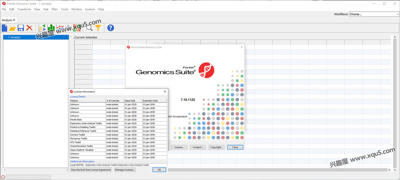Select 'HTS Toolkit' license row

pos(118,142)
